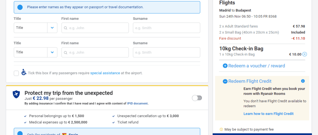Follow the special assistance link

[105, 73]
